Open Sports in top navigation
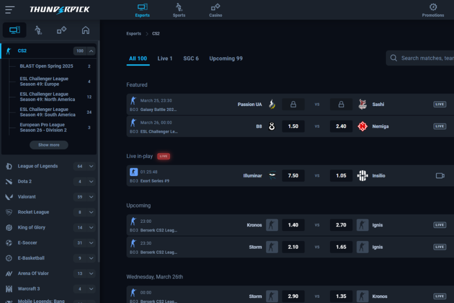The image size is (454, 303). pyautogui.click(x=179, y=10)
